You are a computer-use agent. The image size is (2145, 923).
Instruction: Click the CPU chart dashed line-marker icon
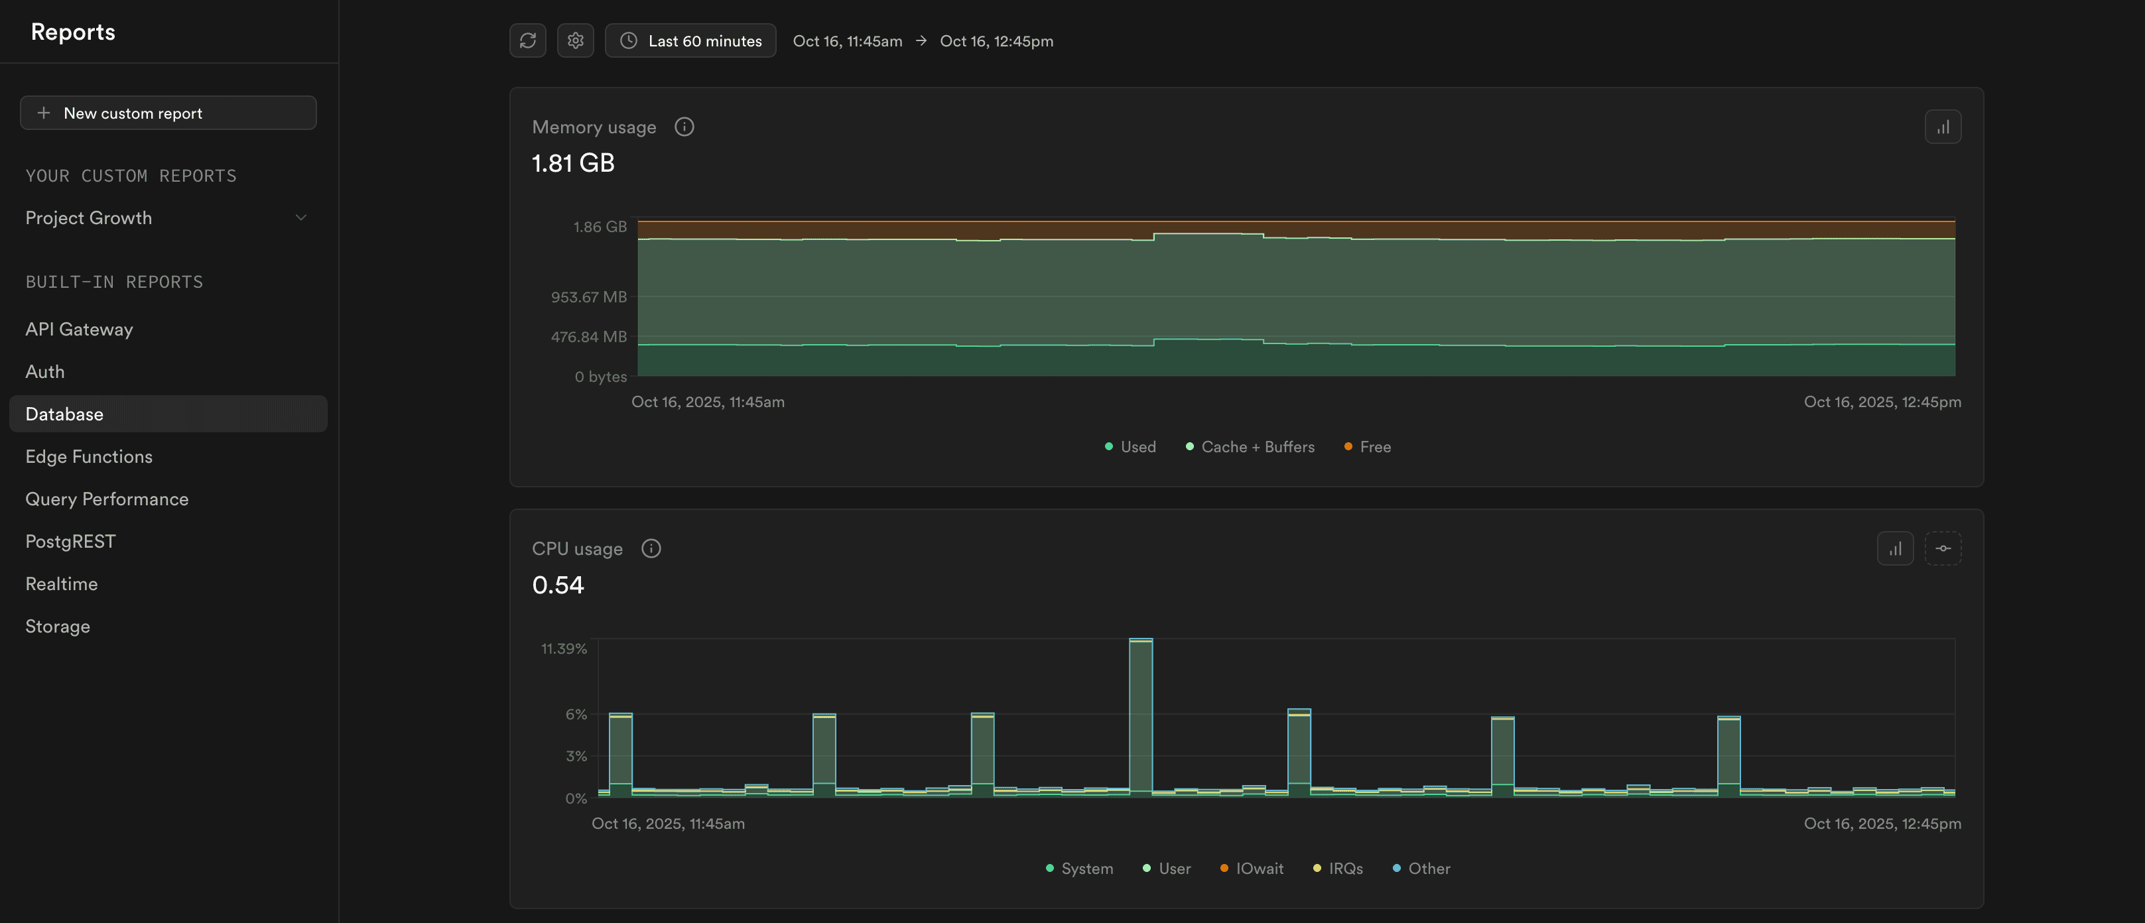1942,548
